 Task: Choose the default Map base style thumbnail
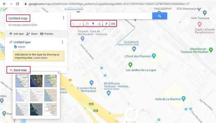coord(22,81)
